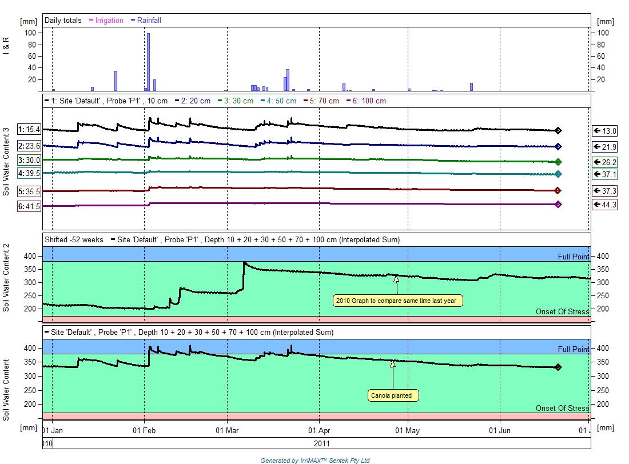Click the 2011 year band on time axis
Screen dimensions: 629x464
click(x=322, y=443)
